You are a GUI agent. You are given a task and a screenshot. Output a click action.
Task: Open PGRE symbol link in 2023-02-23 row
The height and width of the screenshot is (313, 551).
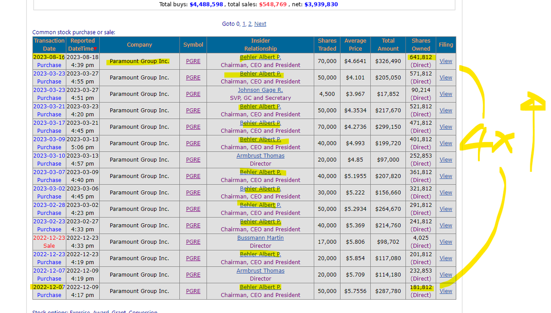coord(193,225)
